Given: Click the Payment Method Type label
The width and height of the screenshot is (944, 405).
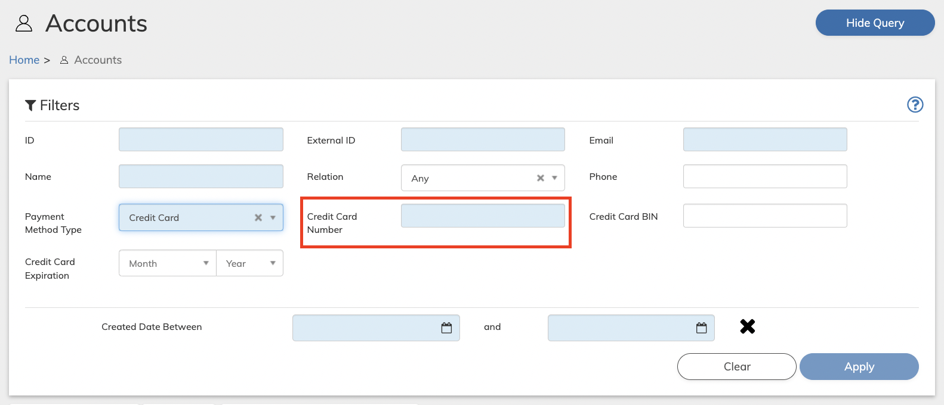Looking at the screenshot, I should (x=53, y=223).
